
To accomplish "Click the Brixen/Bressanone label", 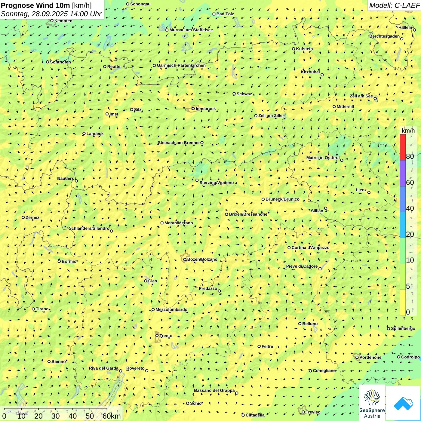I will point(248,214).
